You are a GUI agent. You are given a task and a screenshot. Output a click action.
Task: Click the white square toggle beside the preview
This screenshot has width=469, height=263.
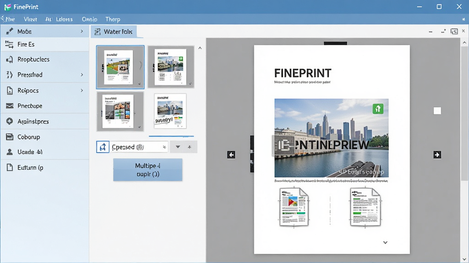coord(437,111)
